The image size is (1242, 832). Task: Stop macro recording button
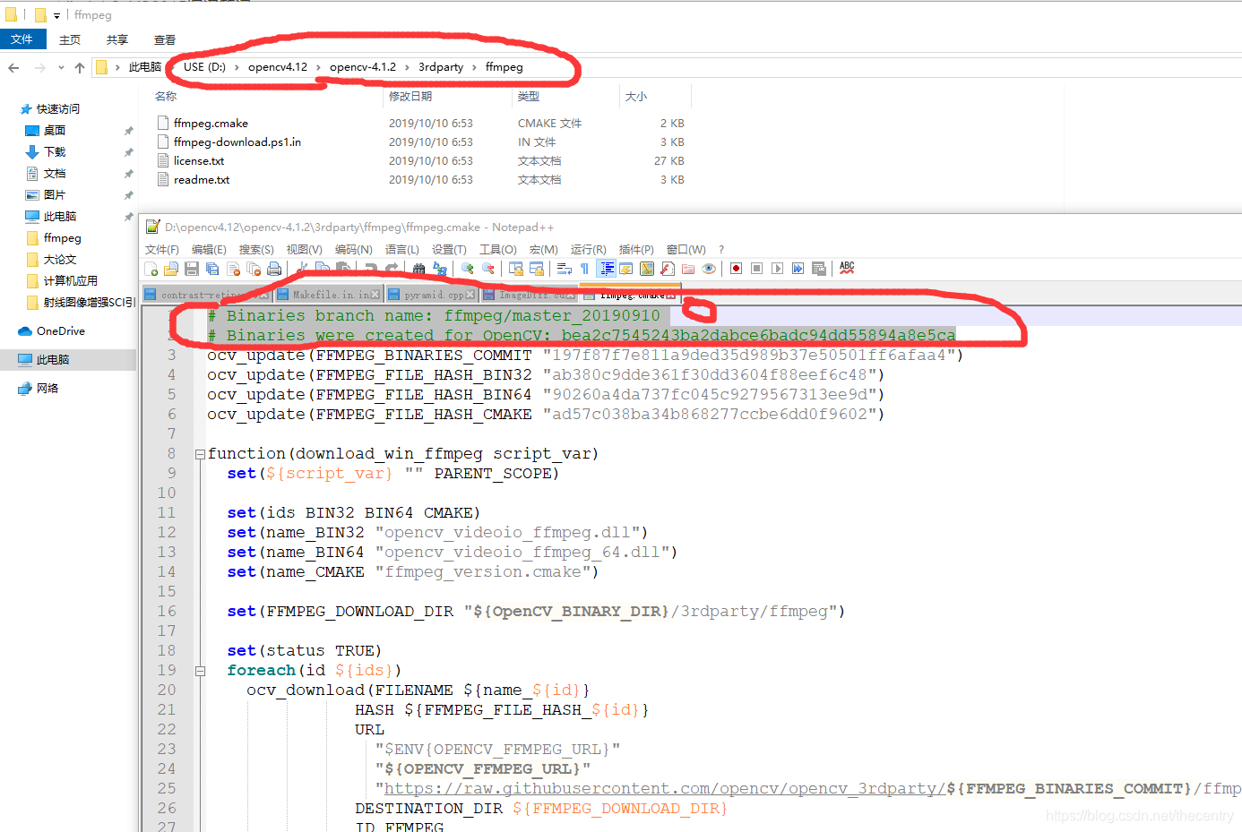[756, 269]
